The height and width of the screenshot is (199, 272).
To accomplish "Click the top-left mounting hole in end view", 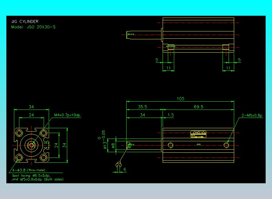I will 20,133.
